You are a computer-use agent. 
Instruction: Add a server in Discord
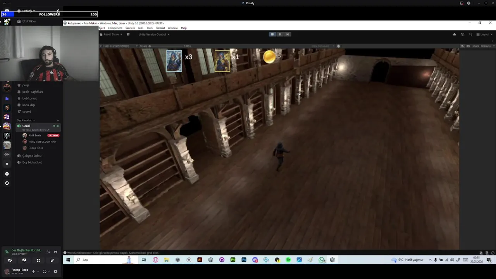[x=7, y=174]
